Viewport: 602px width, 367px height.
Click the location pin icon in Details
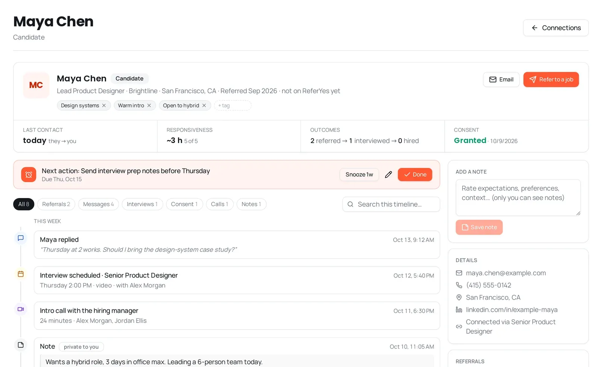459,297
